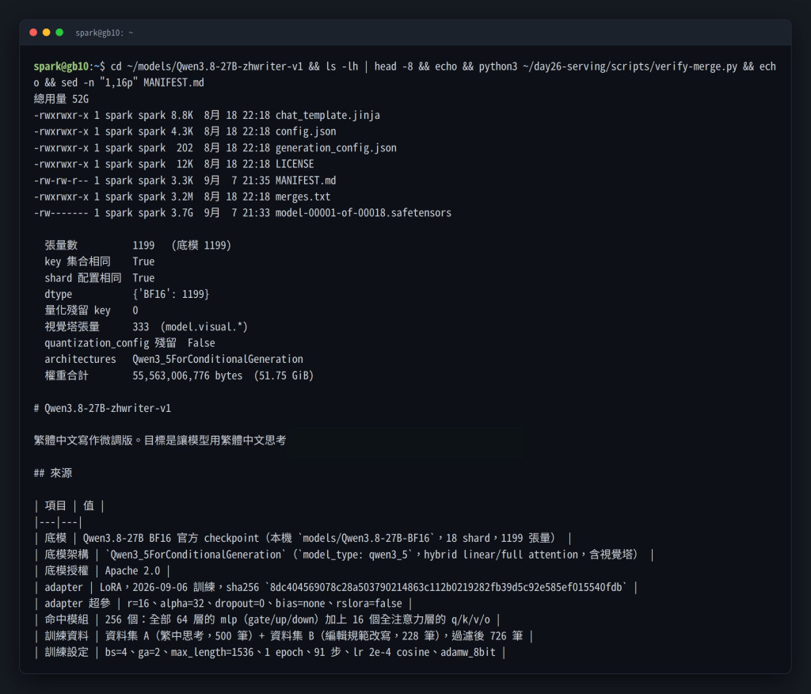
Task: Click the sed -n "1,16p" MANIFEST.md command text
Action: click(133, 83)
